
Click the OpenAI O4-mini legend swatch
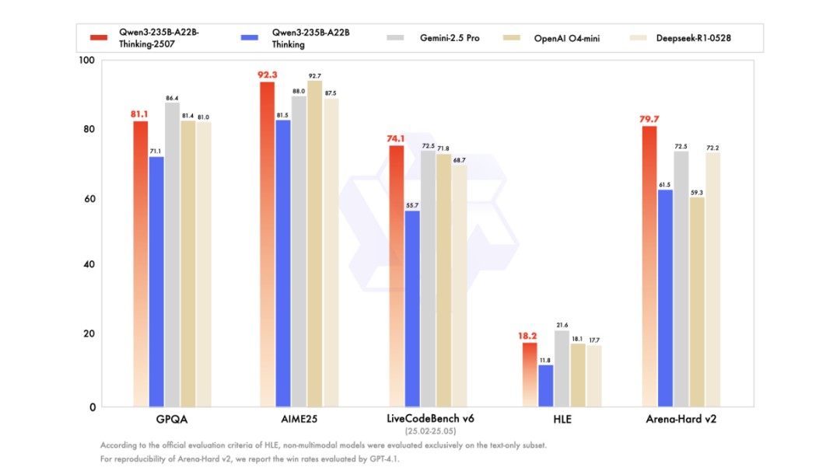coord(512,37)
